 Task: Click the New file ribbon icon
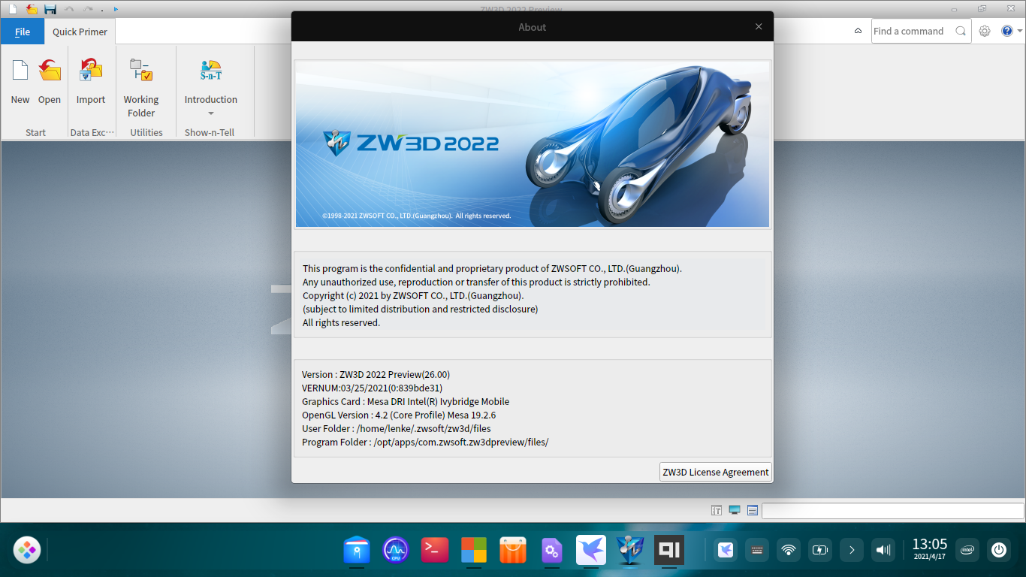20,71
